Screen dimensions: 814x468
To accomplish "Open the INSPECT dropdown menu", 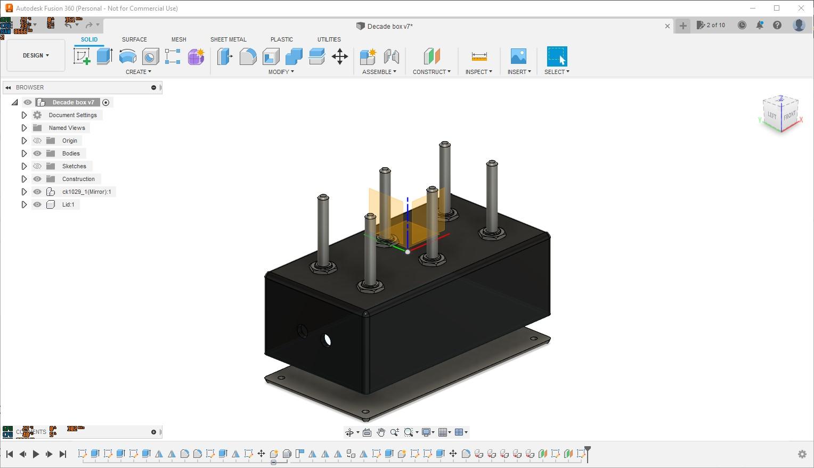I will coord(479,72).
